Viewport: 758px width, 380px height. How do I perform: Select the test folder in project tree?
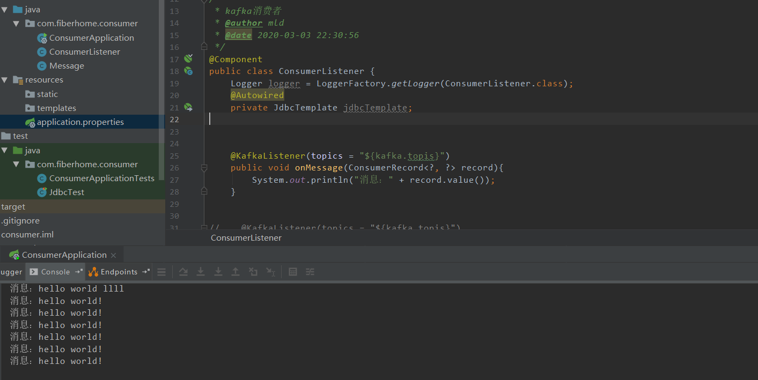click(x=20, y=136)
